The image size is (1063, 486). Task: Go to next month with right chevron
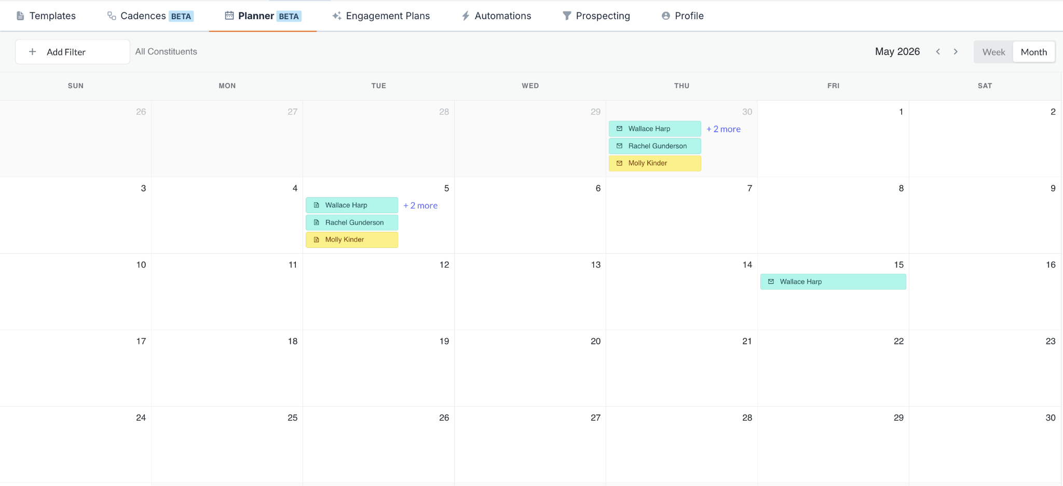956,51
